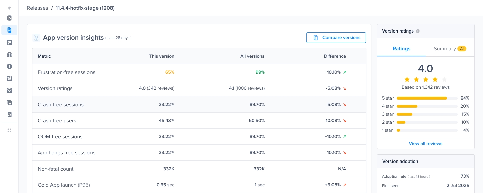Select the Crash-free sessions row
This screenshot has width=483, height=193.
[199, 105]
